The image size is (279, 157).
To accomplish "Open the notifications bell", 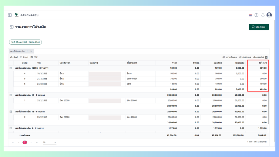I will 263,15.
